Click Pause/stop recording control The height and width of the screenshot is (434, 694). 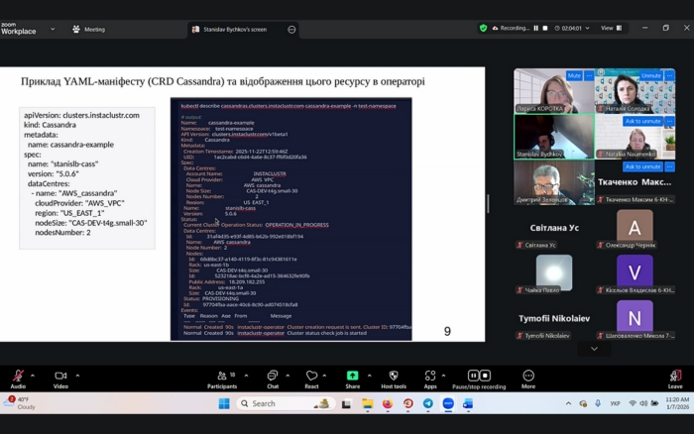click(x=478, y=378)
